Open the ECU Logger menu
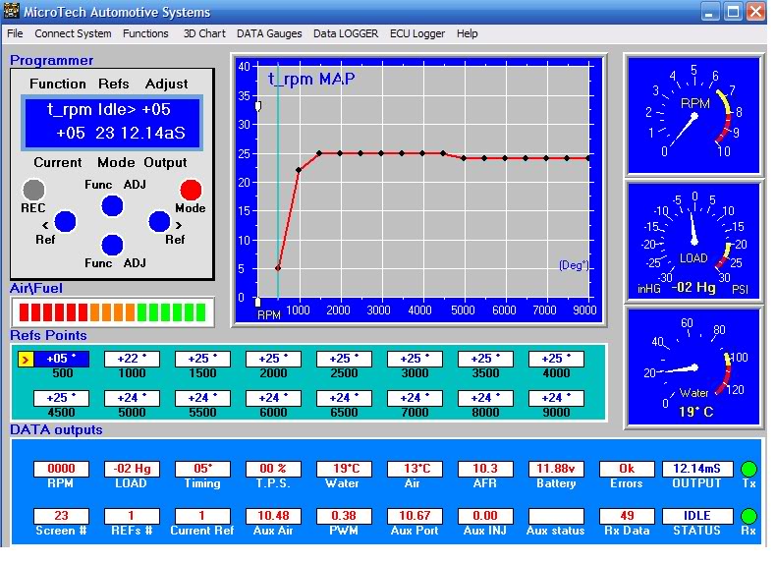The image size is (776, 563). click(x=417, y=33)
